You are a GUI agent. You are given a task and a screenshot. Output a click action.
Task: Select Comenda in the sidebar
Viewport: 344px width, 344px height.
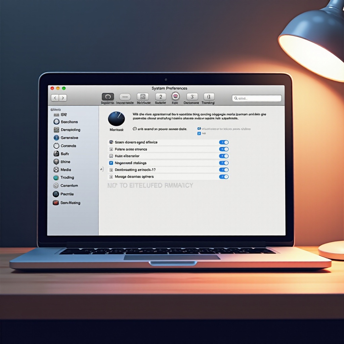[x=65, y=146]
